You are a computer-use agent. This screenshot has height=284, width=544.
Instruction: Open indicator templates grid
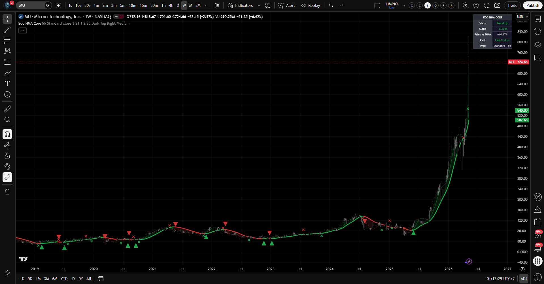point(268,5)
